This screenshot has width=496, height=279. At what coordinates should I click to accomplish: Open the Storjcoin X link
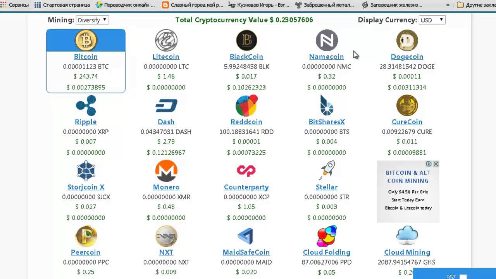coord(86,187)
